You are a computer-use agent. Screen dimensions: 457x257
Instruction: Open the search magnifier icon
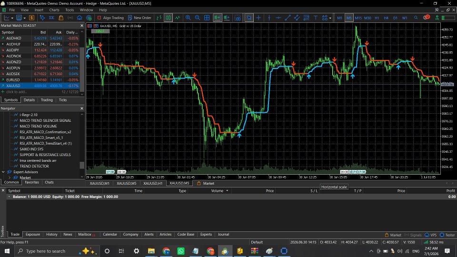pyautogui.click(x=416, y=18)
